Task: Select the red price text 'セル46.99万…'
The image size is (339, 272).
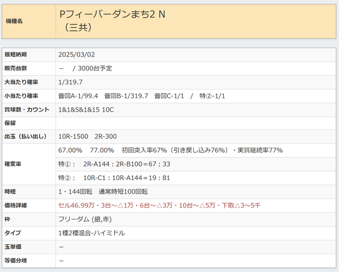Action: point(159,205)
